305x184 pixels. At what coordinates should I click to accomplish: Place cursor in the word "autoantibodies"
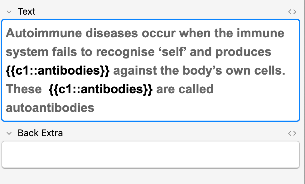(x=50, y=108)
